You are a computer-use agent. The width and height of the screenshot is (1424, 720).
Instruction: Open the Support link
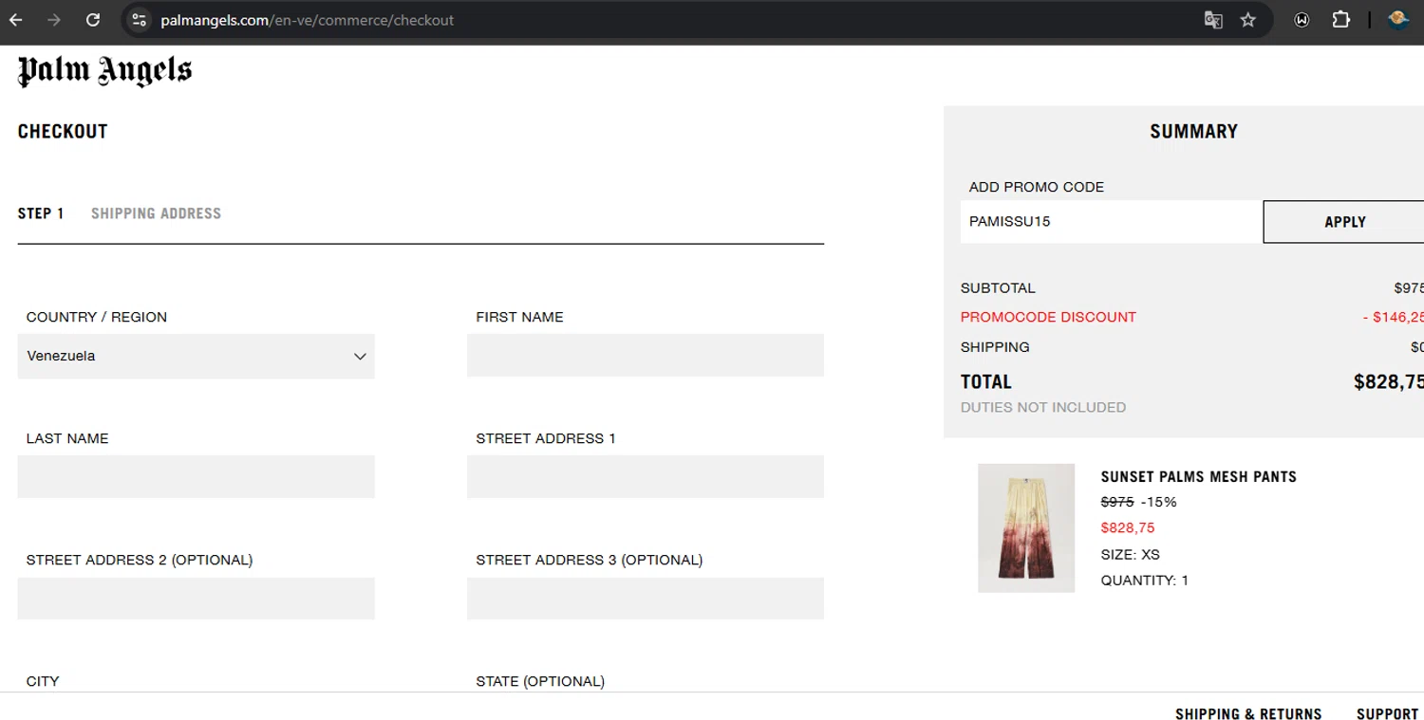(x=1387, y=714)
